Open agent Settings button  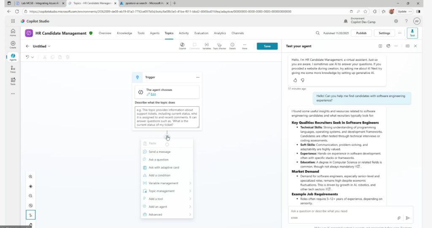(384, 33)
